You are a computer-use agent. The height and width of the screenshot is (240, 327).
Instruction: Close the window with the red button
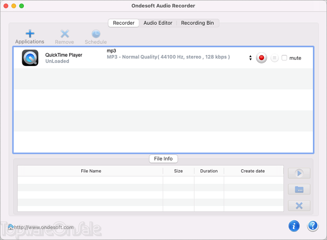click(x=6, y=6)
